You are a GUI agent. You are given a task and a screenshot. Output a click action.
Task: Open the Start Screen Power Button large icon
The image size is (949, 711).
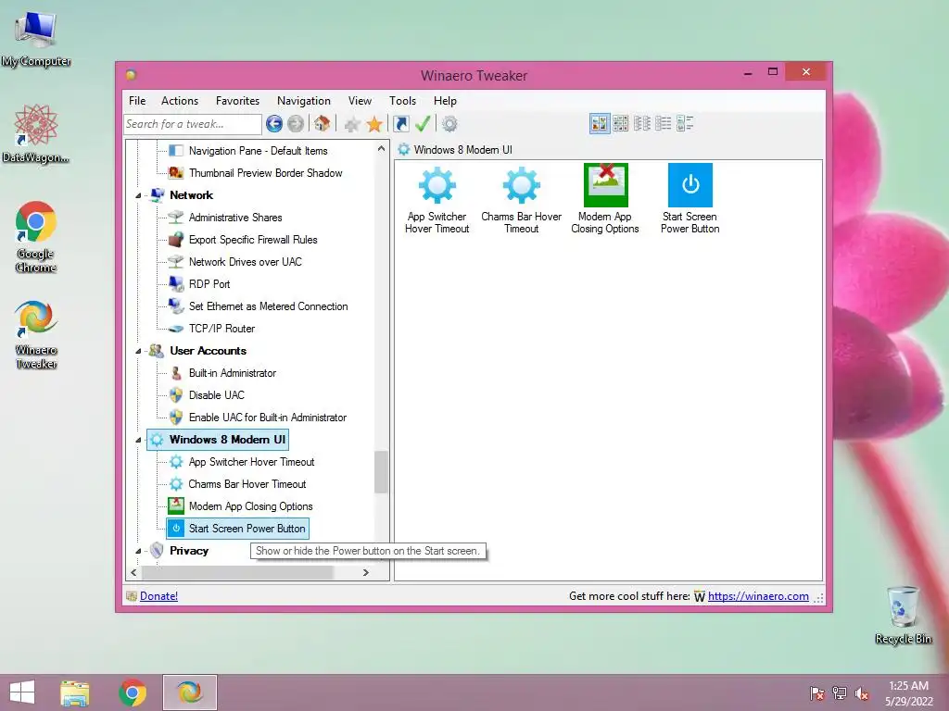(690, 200)
